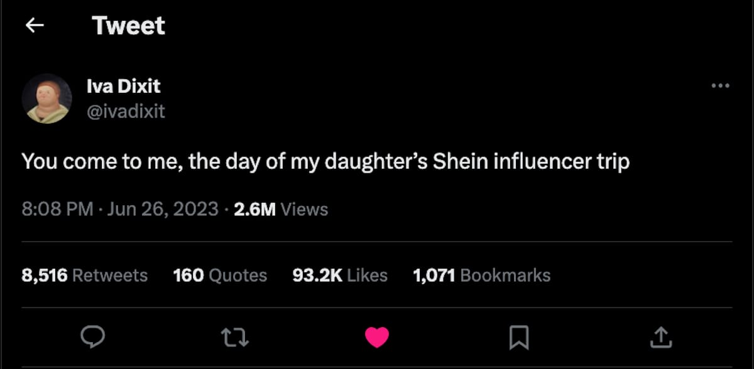See who made the 93.2K Likes
The width and height of the screenshot is (754, 369).
pos(340,275)
